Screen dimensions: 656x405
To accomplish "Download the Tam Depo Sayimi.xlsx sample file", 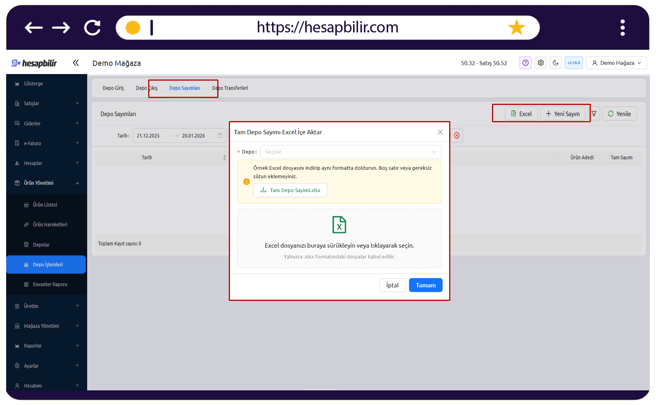I will pyautogui.click(x=290, y=190).
